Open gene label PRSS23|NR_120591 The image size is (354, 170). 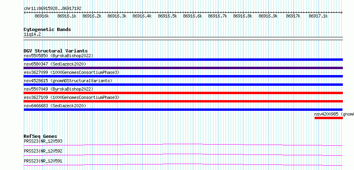tap(43, 161)
